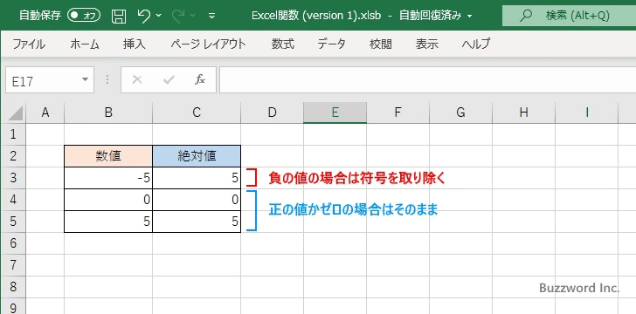Switch to the 表示 ribbon tab
Image resolution: width=636 pixels, height=314 pixels.
426,44
